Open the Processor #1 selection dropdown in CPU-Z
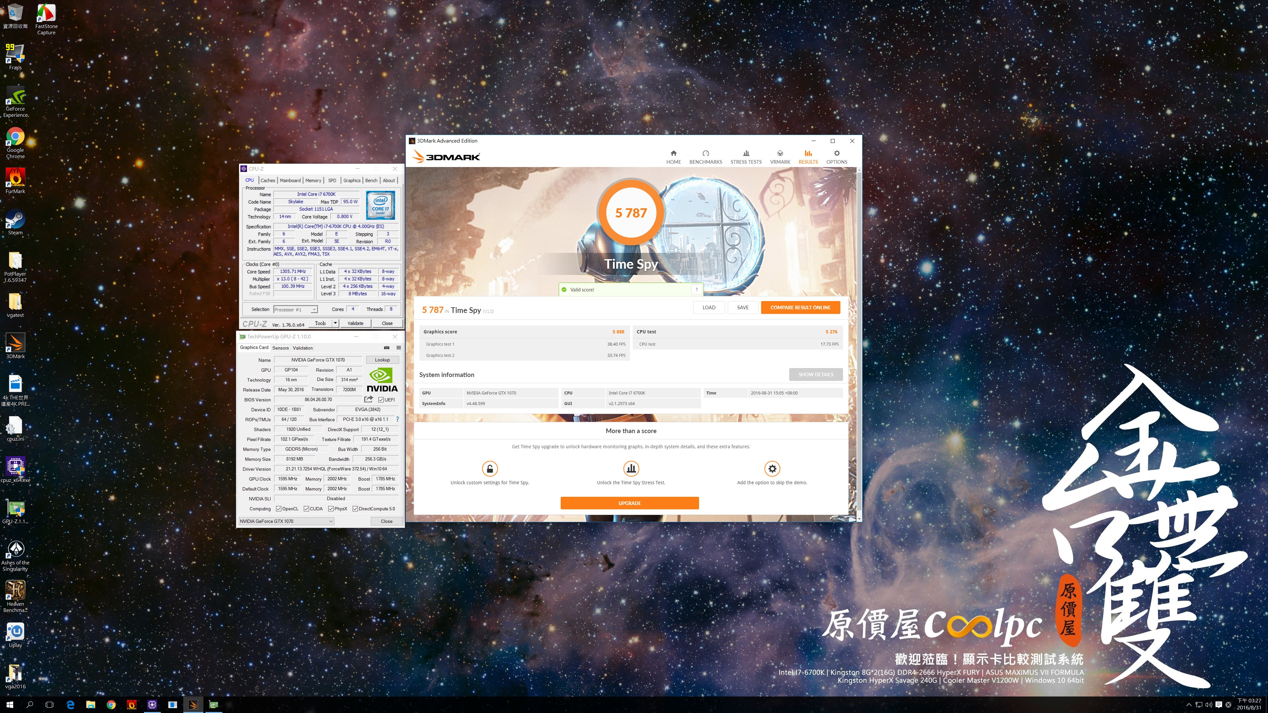Viewport: 1268px width, 713px height. 295,310
